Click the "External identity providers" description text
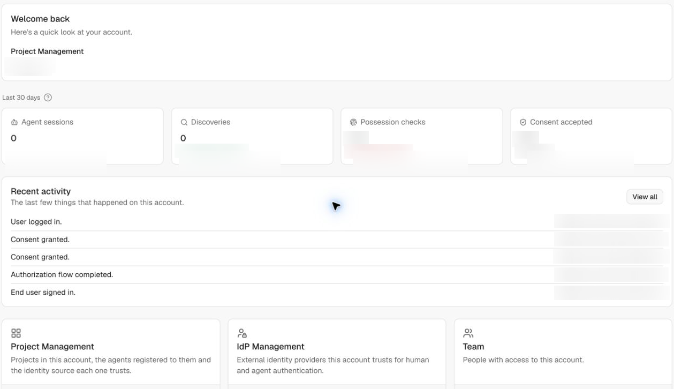Viewport: 674px width, 389px height. (332, 365)
